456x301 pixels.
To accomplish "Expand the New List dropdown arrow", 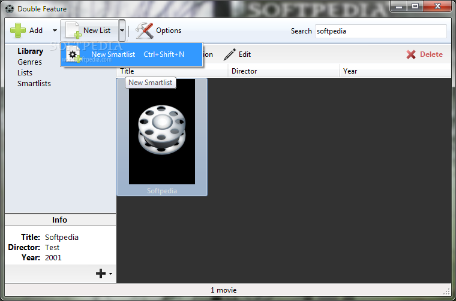I will click(x=122, y=30).
